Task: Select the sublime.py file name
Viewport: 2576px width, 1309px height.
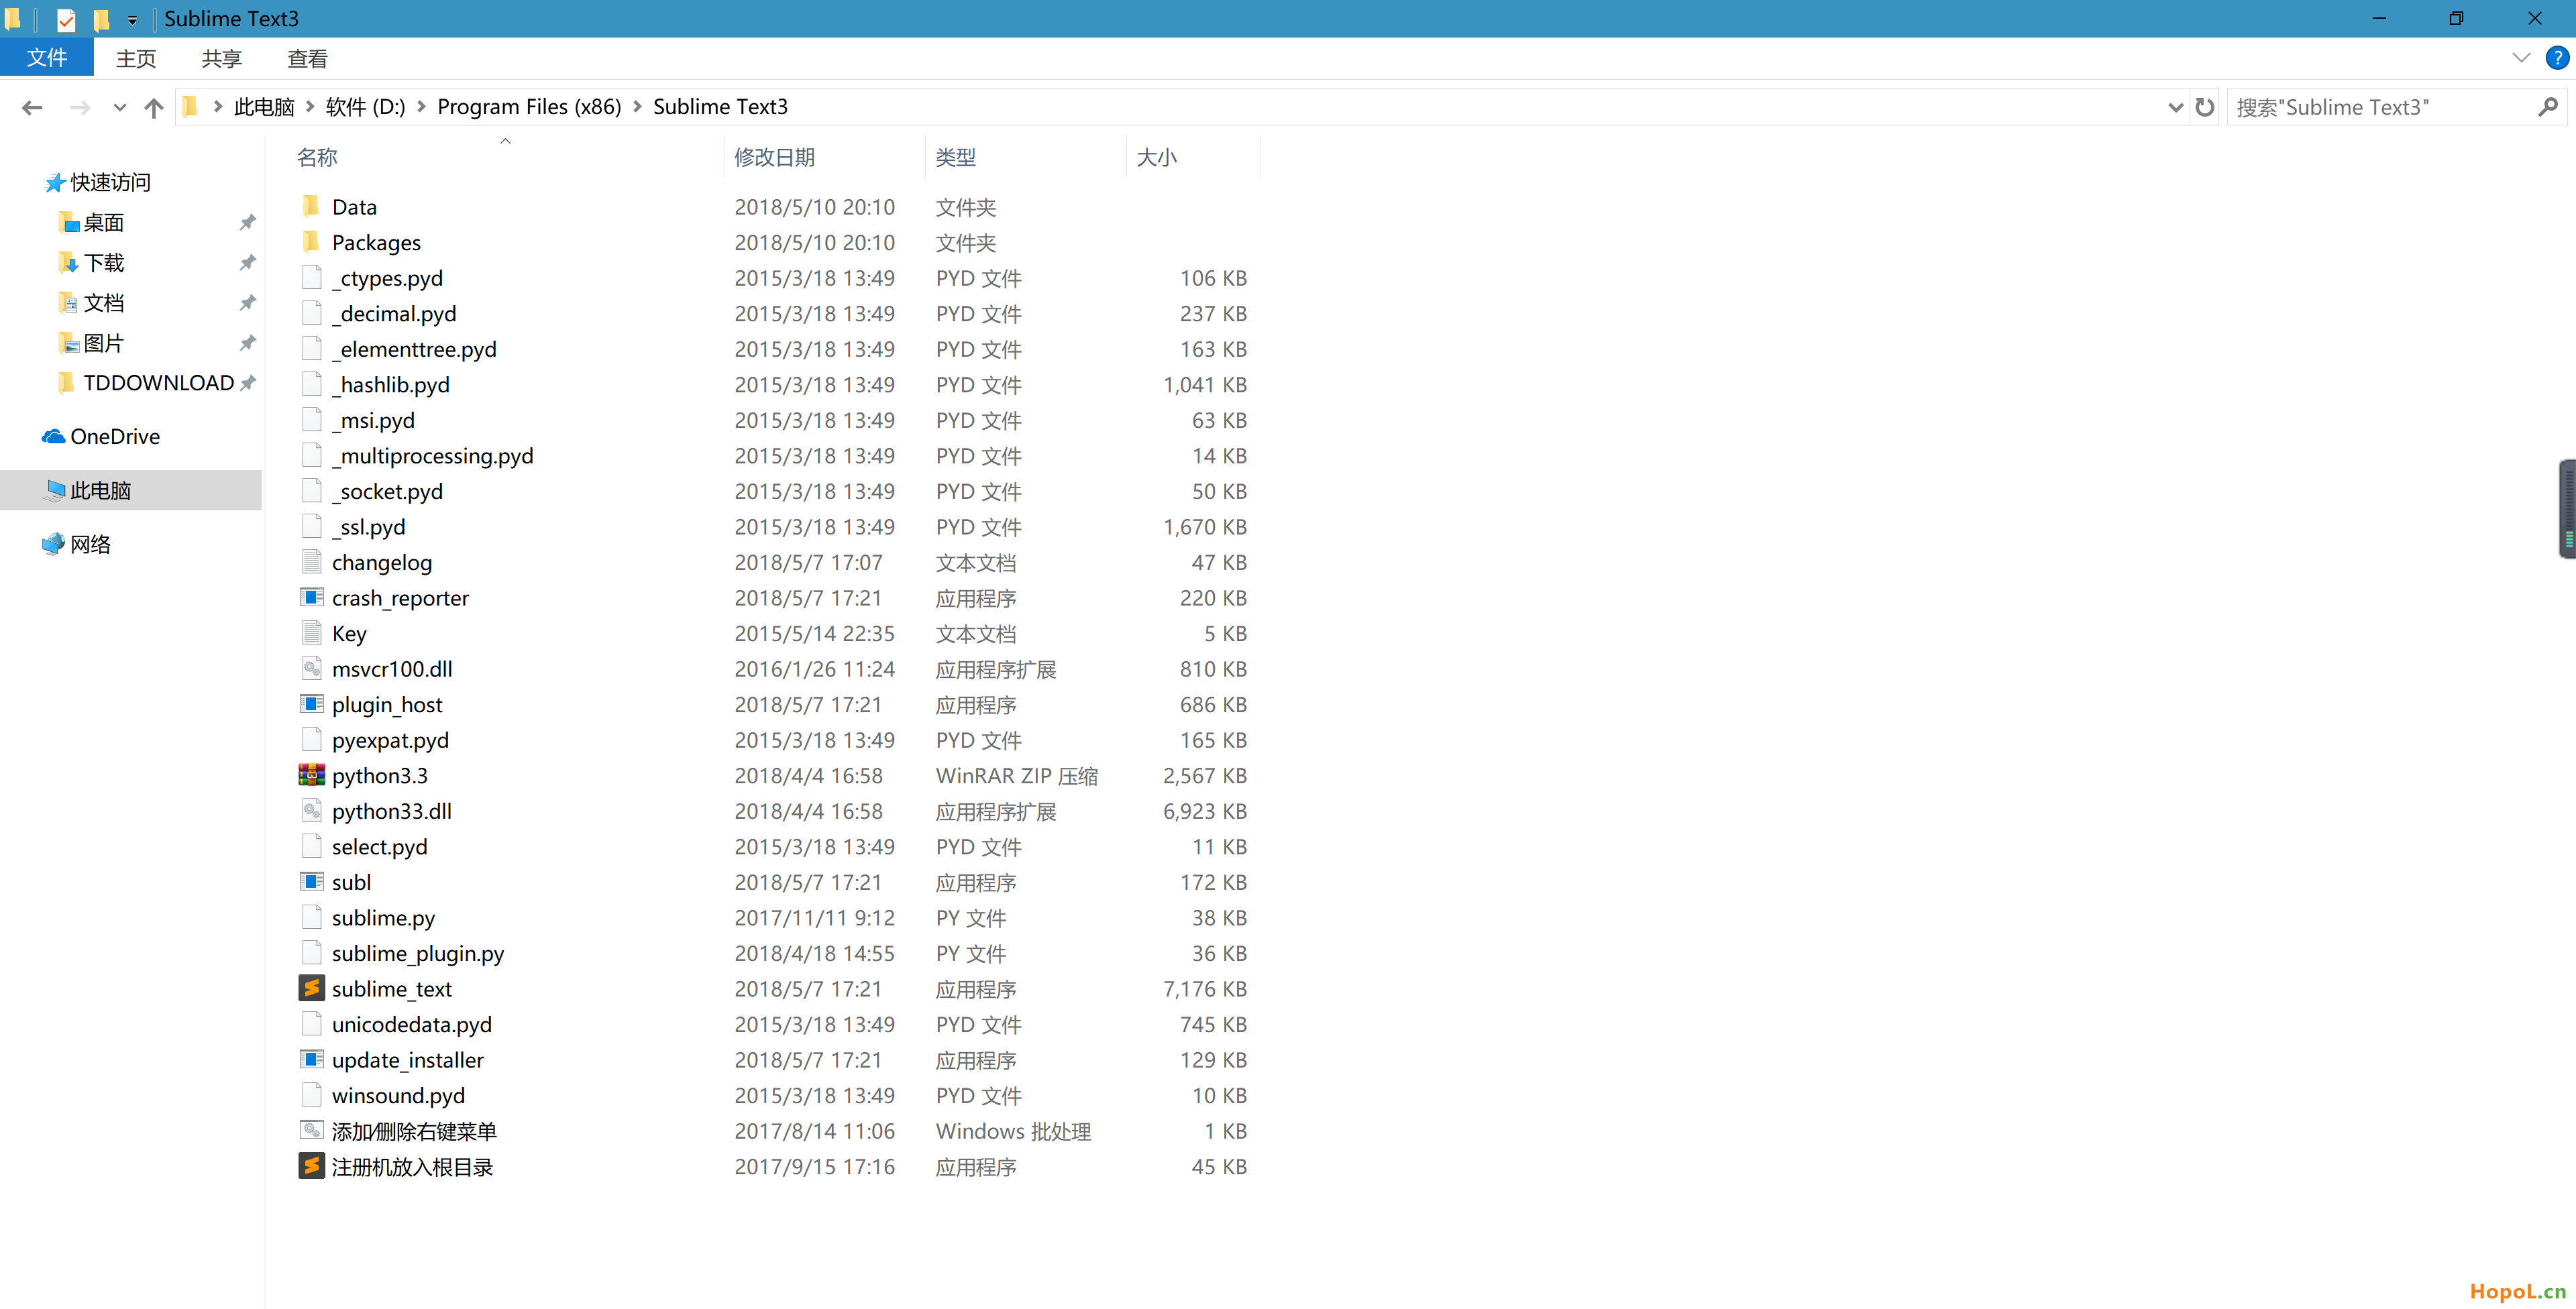Action: click(384, 918)
